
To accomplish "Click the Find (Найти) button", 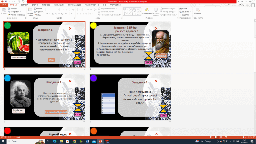I will [183, 8].
